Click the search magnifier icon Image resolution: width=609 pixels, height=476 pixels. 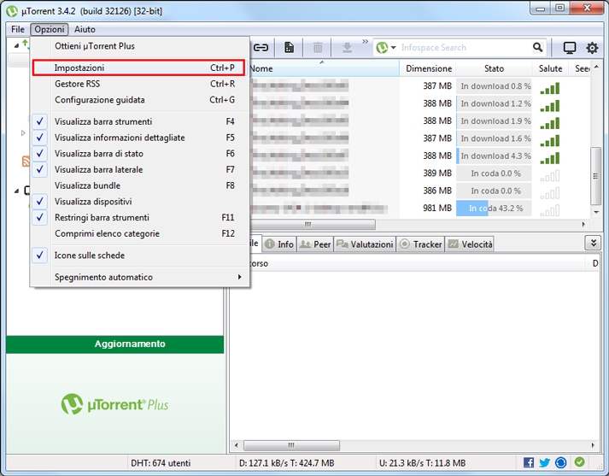tap(537, 47)
